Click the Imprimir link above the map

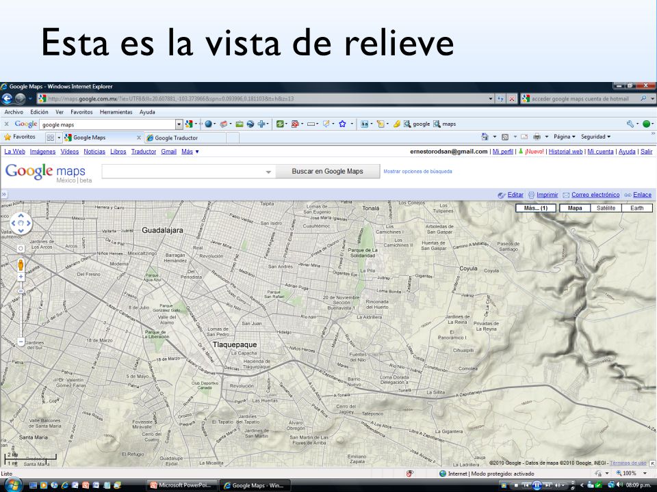click(x=547, y=195)
